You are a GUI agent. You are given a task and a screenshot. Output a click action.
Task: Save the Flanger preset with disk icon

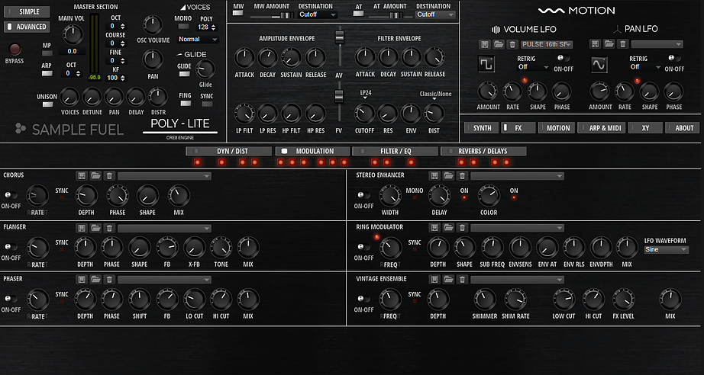pyautogui.click(x=81, y=228)
